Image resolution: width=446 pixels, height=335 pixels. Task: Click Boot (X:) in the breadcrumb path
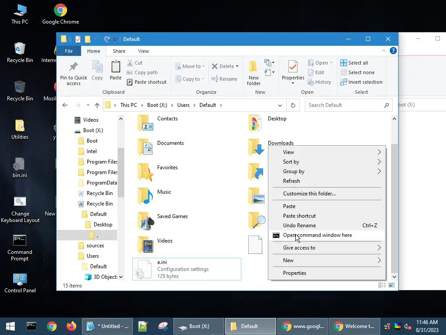[157, 105]
